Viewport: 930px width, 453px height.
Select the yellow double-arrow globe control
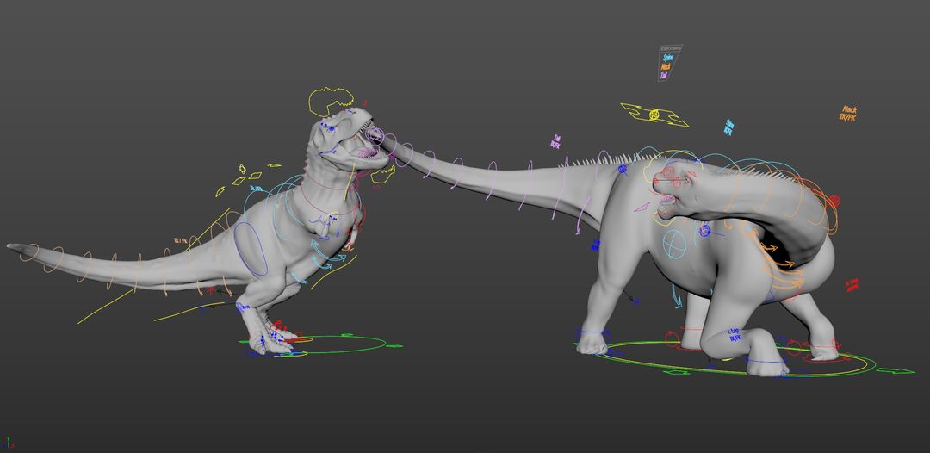coord(654,115)
